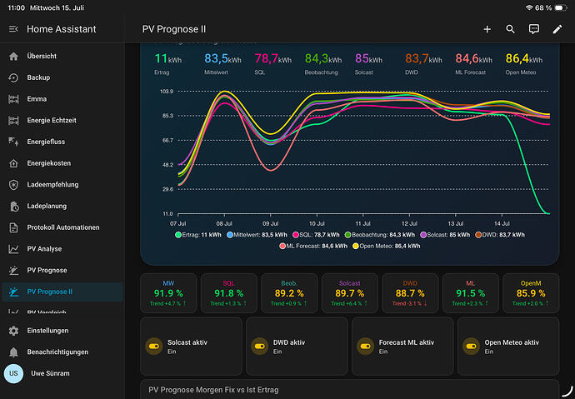Toggle Solcast aktiv switch
The image size is (575, 399).
(154, 346)
